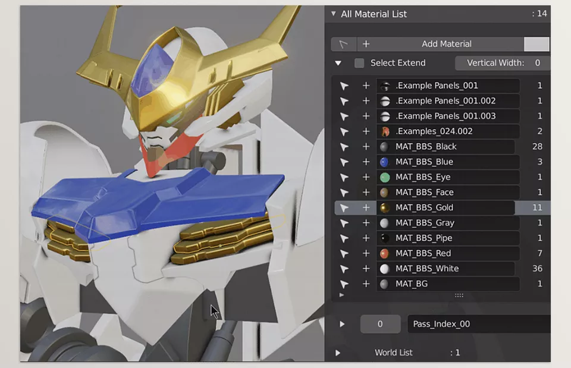
Task: Click select arrow for MAT_BBS_Gold
Action: coord(344,208)
